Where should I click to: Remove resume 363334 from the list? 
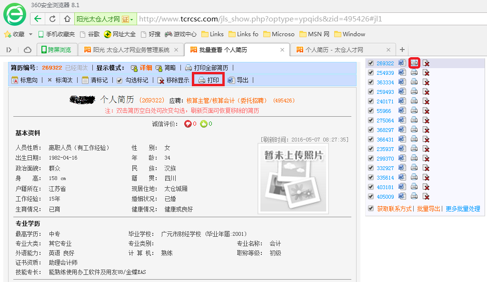pyautogui.click(x=427, y=82)
